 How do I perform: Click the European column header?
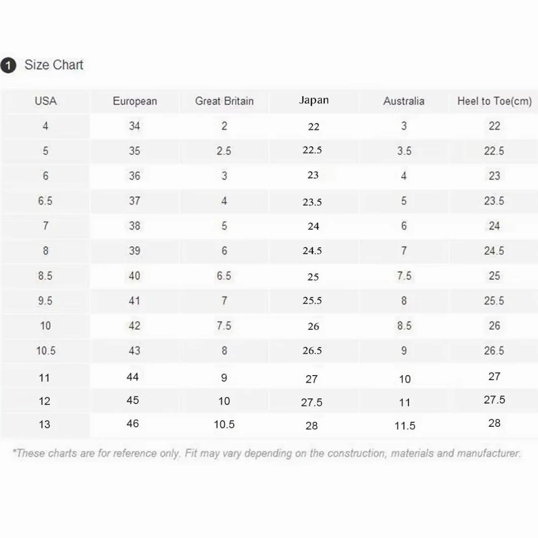(135, 101)
